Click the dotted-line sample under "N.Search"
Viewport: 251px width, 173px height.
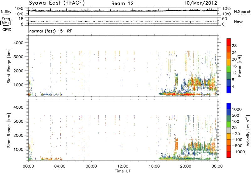(x=243, y=15)
